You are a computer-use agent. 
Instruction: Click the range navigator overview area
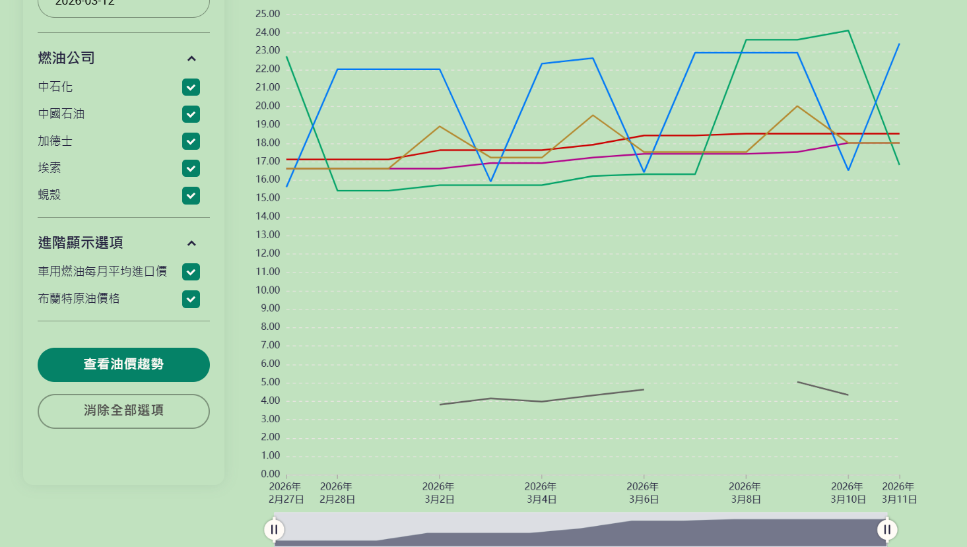[581, 530]
